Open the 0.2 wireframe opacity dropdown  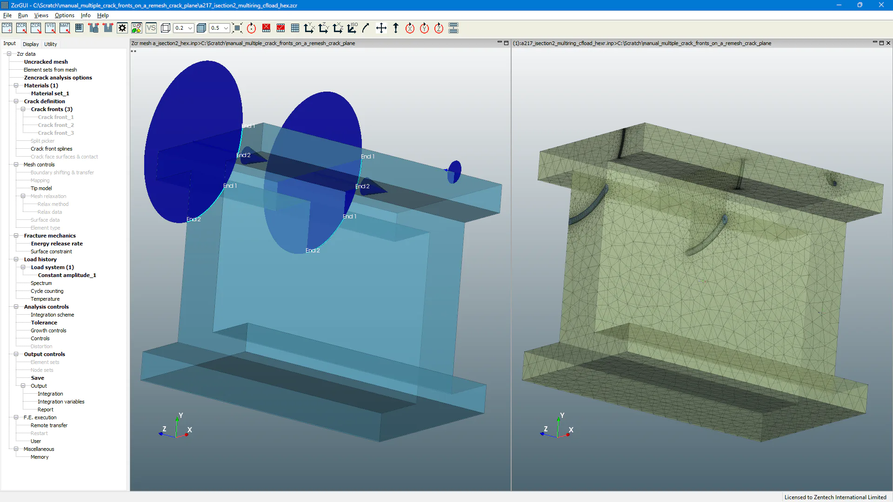pos(190,28)
